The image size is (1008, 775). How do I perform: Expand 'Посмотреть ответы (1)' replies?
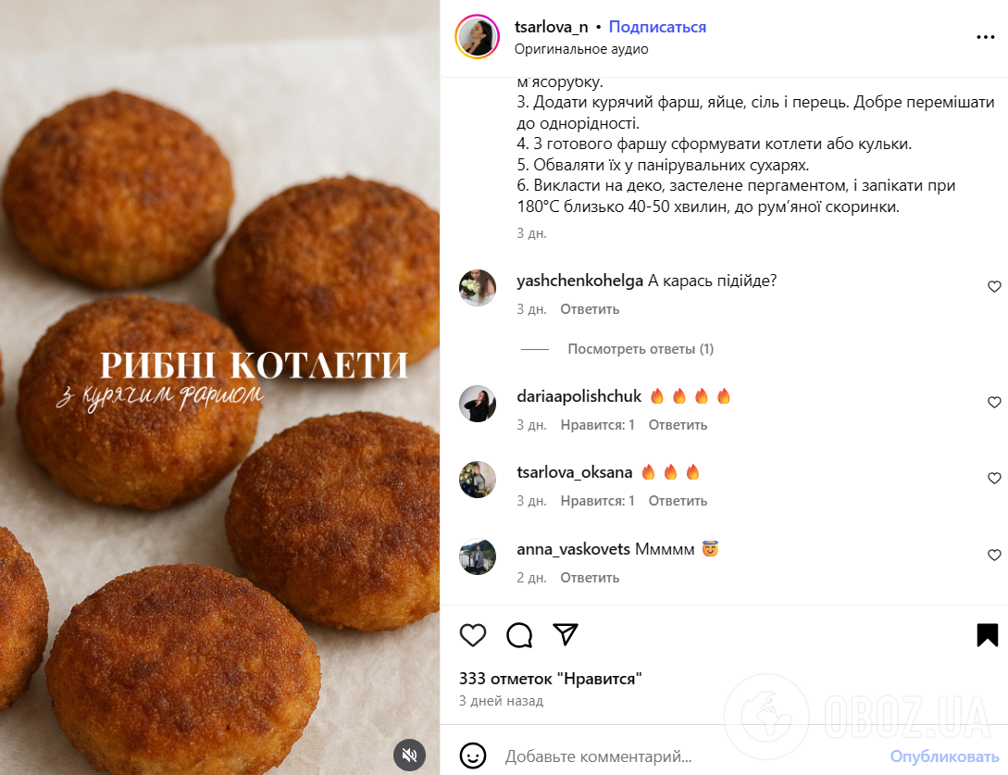point(641,348)
